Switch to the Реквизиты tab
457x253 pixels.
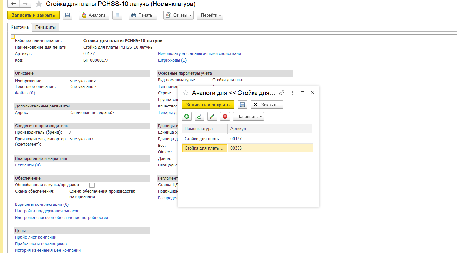[x=46, y=27]
